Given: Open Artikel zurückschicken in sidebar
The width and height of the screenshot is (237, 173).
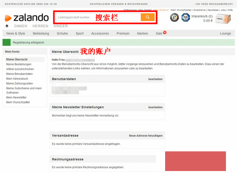Looking at the screenshot, I should [20, 69].
